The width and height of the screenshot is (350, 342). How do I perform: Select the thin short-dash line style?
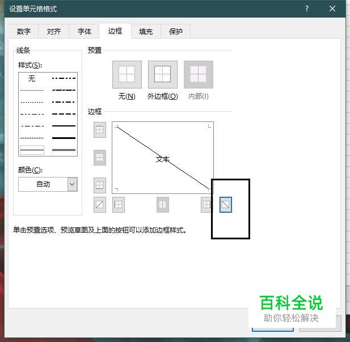click(x=32, y=102)
